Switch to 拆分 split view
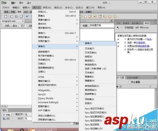 [15, 26]
